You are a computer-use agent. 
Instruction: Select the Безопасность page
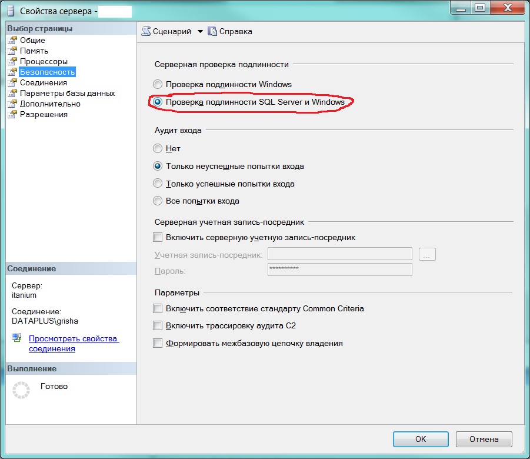[x=47, y=72]
